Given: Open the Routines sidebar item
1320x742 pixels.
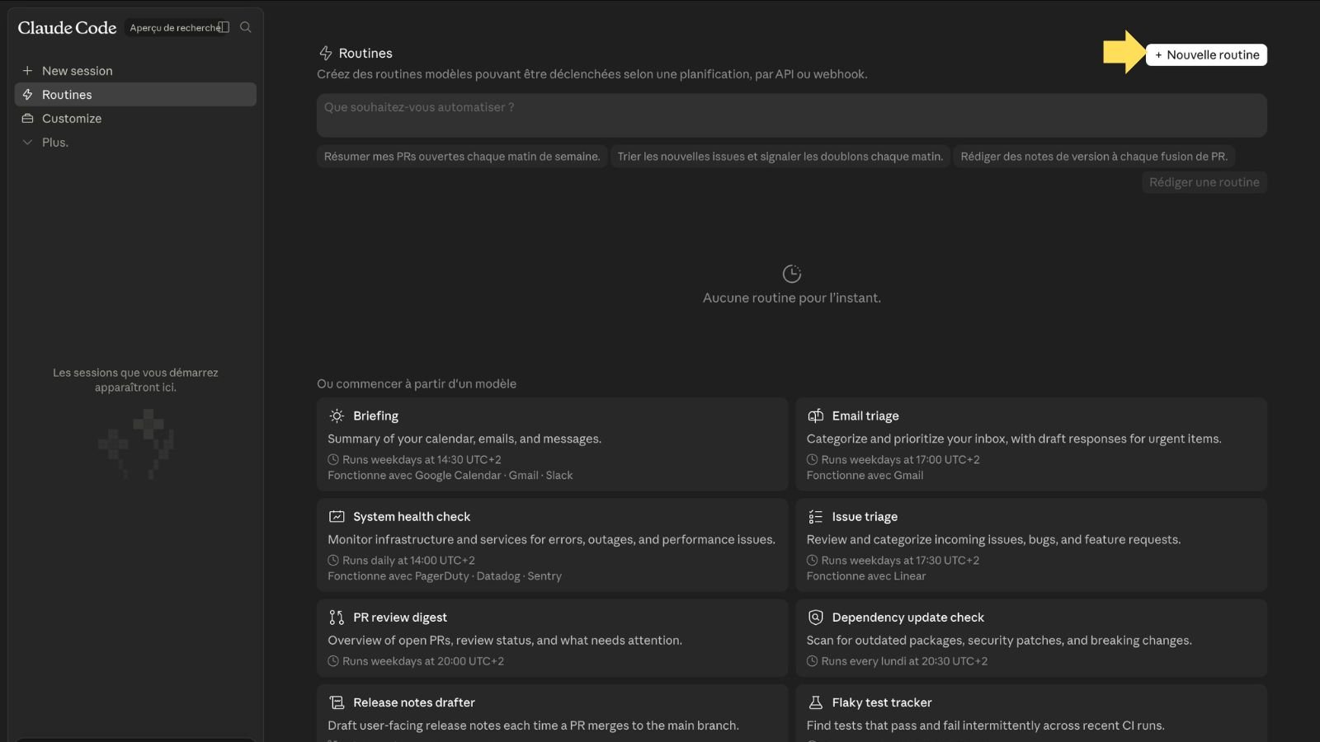Looking at the screenshot, I should (x=135, y=95).
